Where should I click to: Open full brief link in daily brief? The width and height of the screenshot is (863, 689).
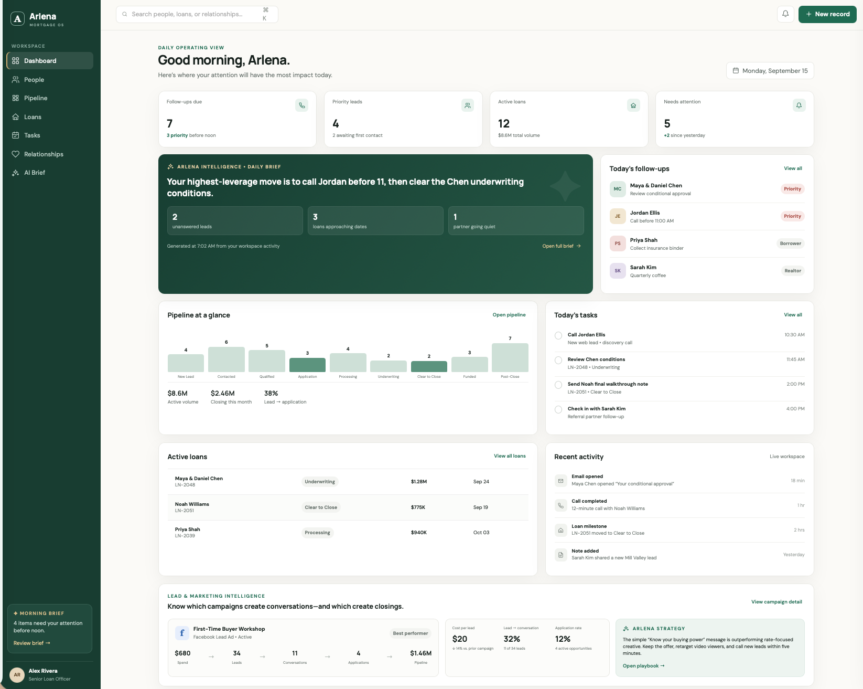coord(562,246)
